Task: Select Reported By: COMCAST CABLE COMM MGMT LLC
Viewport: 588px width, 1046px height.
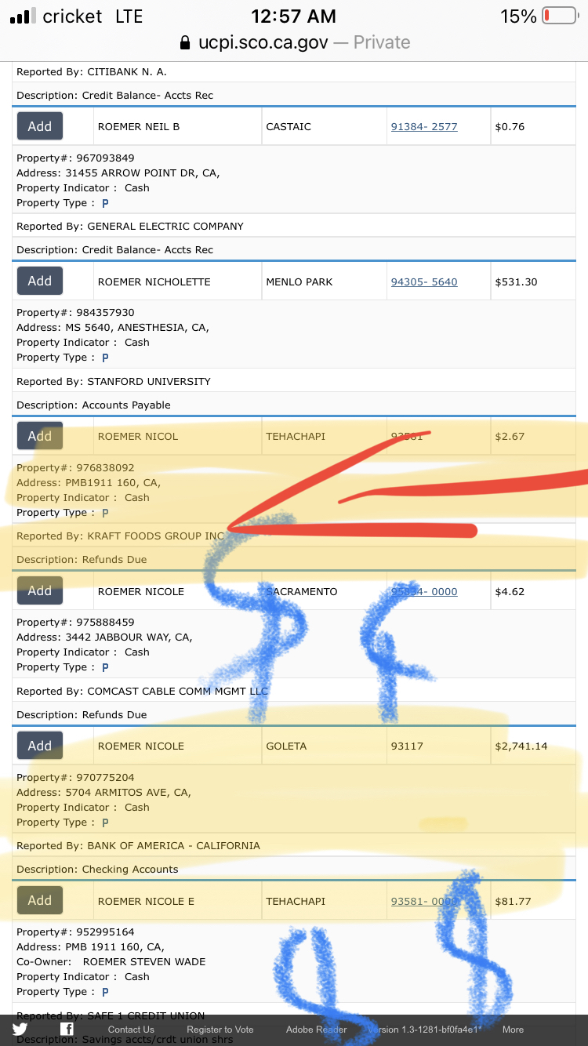Action: click(142, 692)
